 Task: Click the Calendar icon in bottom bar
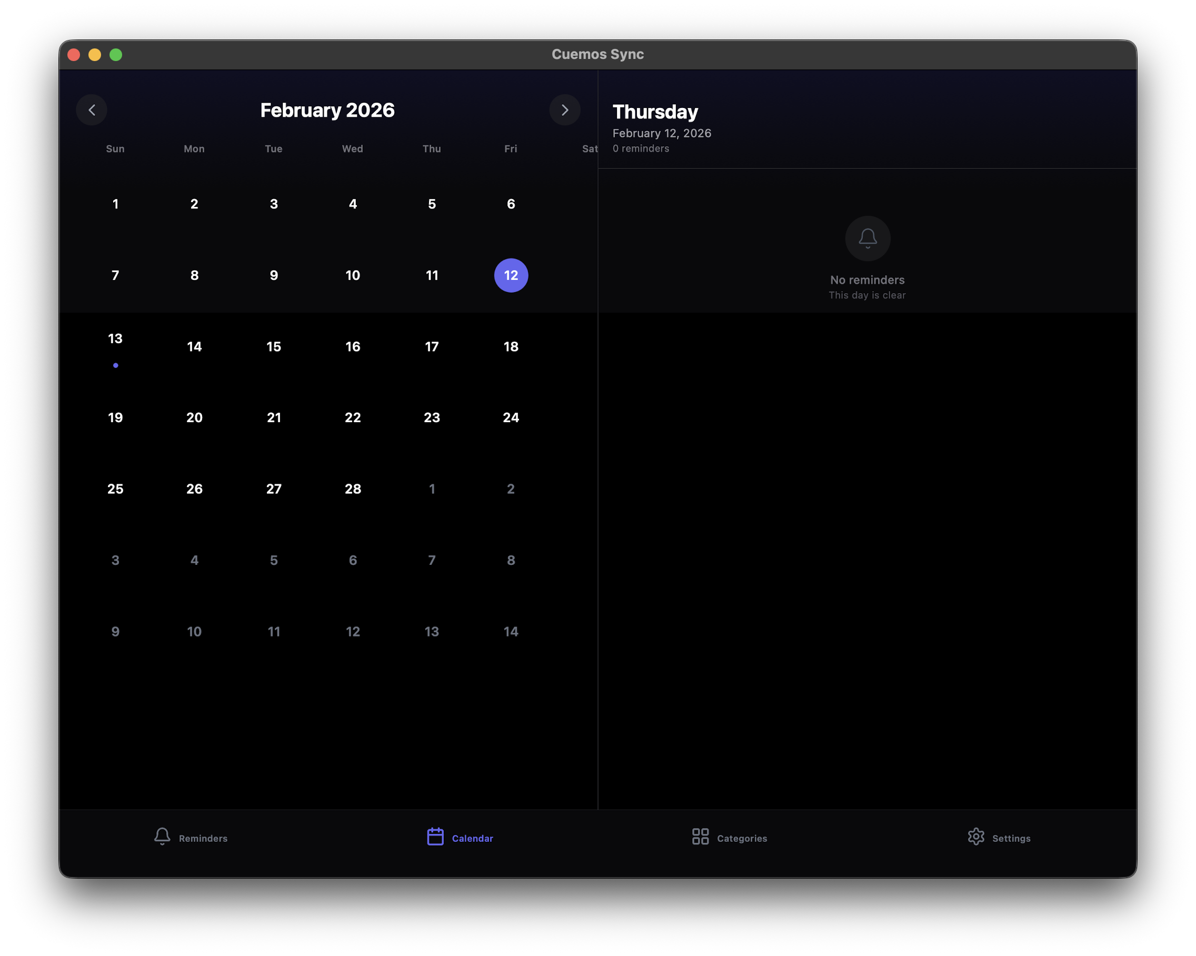[435, 836]
